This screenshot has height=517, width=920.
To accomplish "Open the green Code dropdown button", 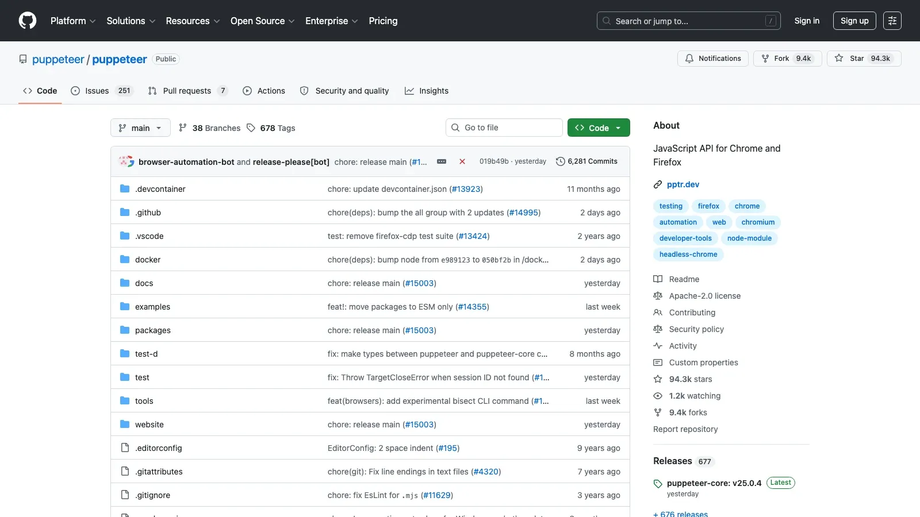I will pos(599,128).
